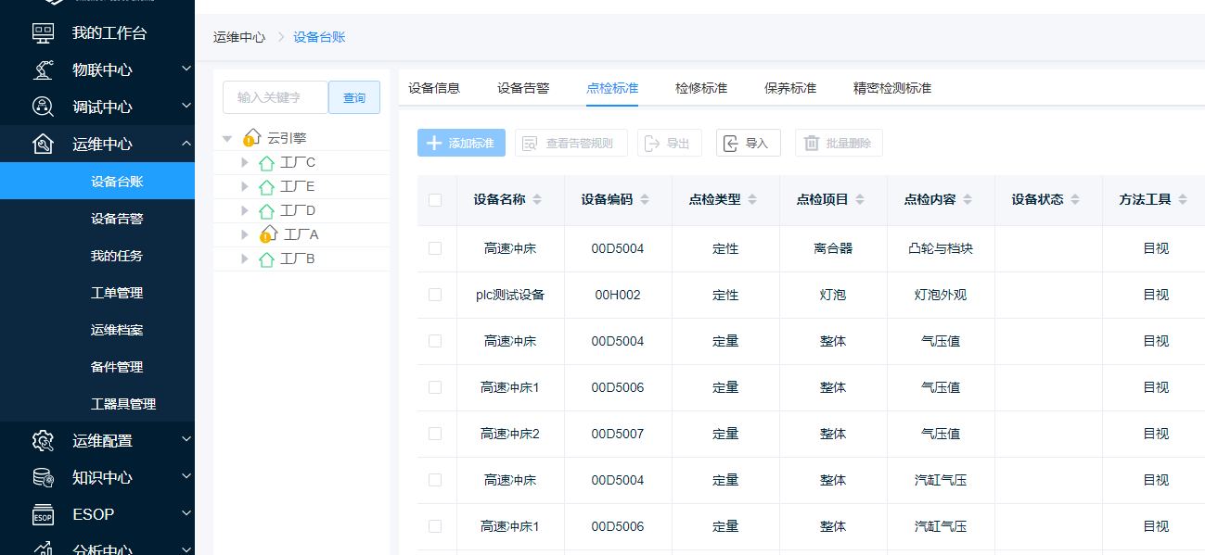The width and height of the screenshot is (1205, 555).
Task: Click the 我的工作台 monitor icon
Action: 43,33
